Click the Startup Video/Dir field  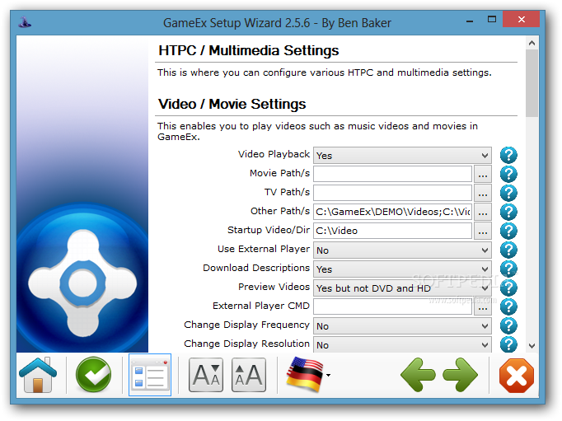392,232
